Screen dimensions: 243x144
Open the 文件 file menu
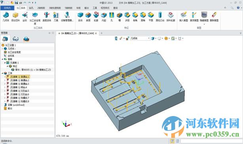point(7,8)
